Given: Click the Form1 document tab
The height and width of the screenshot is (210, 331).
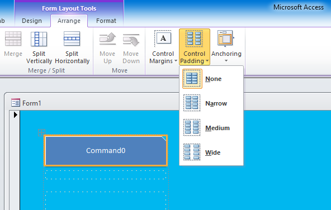Looking at the screenshot, I should [x=26, y=103].
